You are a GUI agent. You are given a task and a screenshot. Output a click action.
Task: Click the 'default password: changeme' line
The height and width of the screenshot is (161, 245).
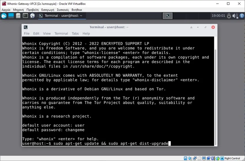(x=53, y=130)
